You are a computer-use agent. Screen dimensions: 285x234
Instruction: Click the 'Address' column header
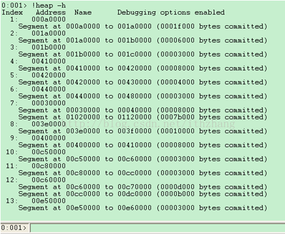click(x=51, y=13)
